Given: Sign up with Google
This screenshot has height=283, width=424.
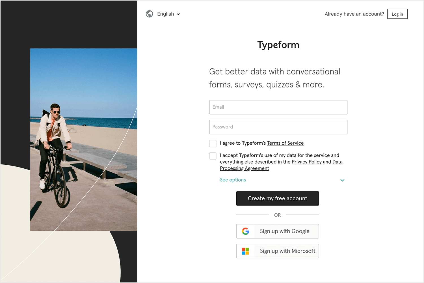Looking at the screenshot, I should click(278, 231).
